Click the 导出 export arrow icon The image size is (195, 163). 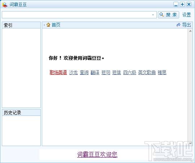coord(178,25)
